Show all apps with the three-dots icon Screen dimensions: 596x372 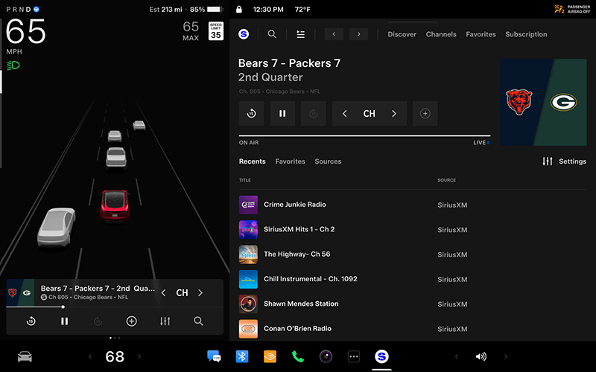pos(354,356)
